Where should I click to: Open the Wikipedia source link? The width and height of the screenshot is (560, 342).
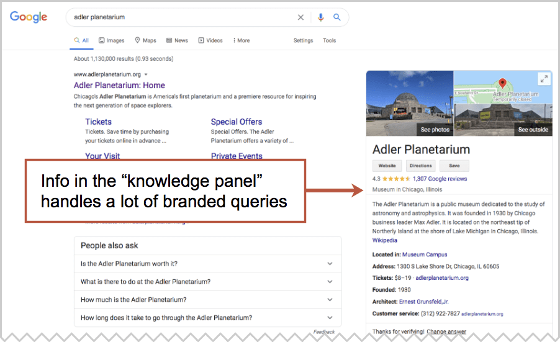click(x=385, y=240)
